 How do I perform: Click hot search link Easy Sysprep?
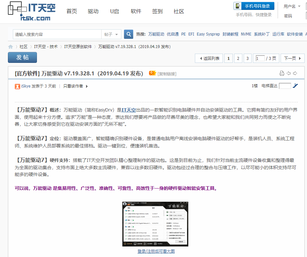pos(208,34)
